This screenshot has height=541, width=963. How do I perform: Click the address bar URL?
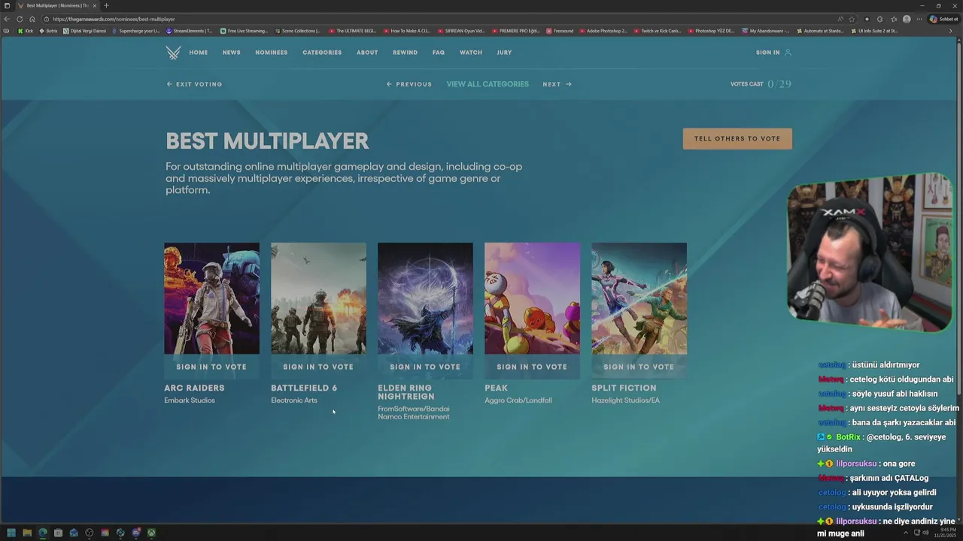coord(114,19)
